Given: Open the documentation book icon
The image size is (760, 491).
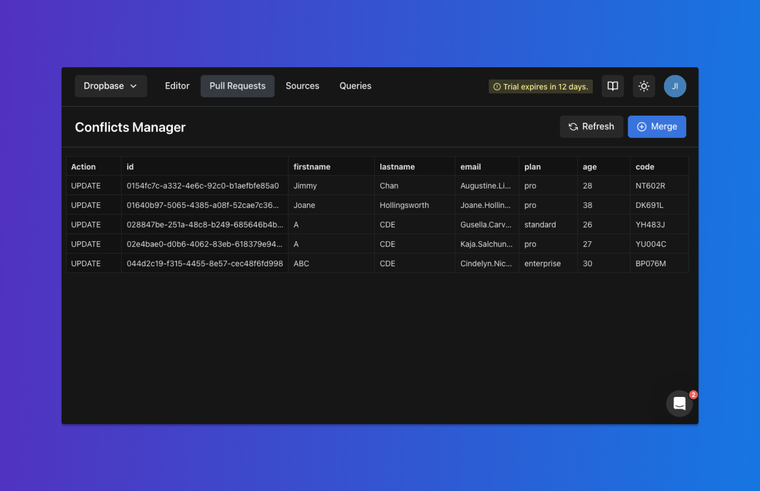Looking at the screenshot, I should click(x=612, y=86).
